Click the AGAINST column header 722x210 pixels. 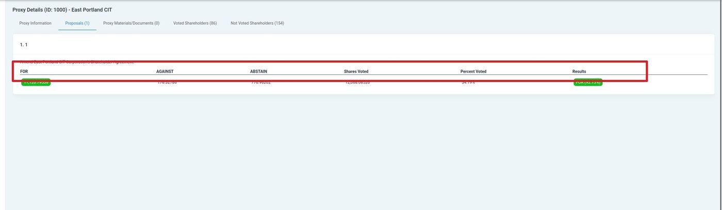coord(165,71)
